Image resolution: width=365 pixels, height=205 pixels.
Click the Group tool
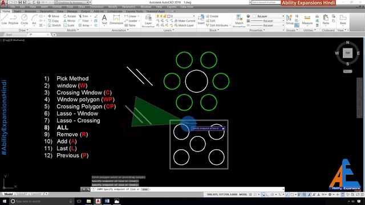(289, 19)
